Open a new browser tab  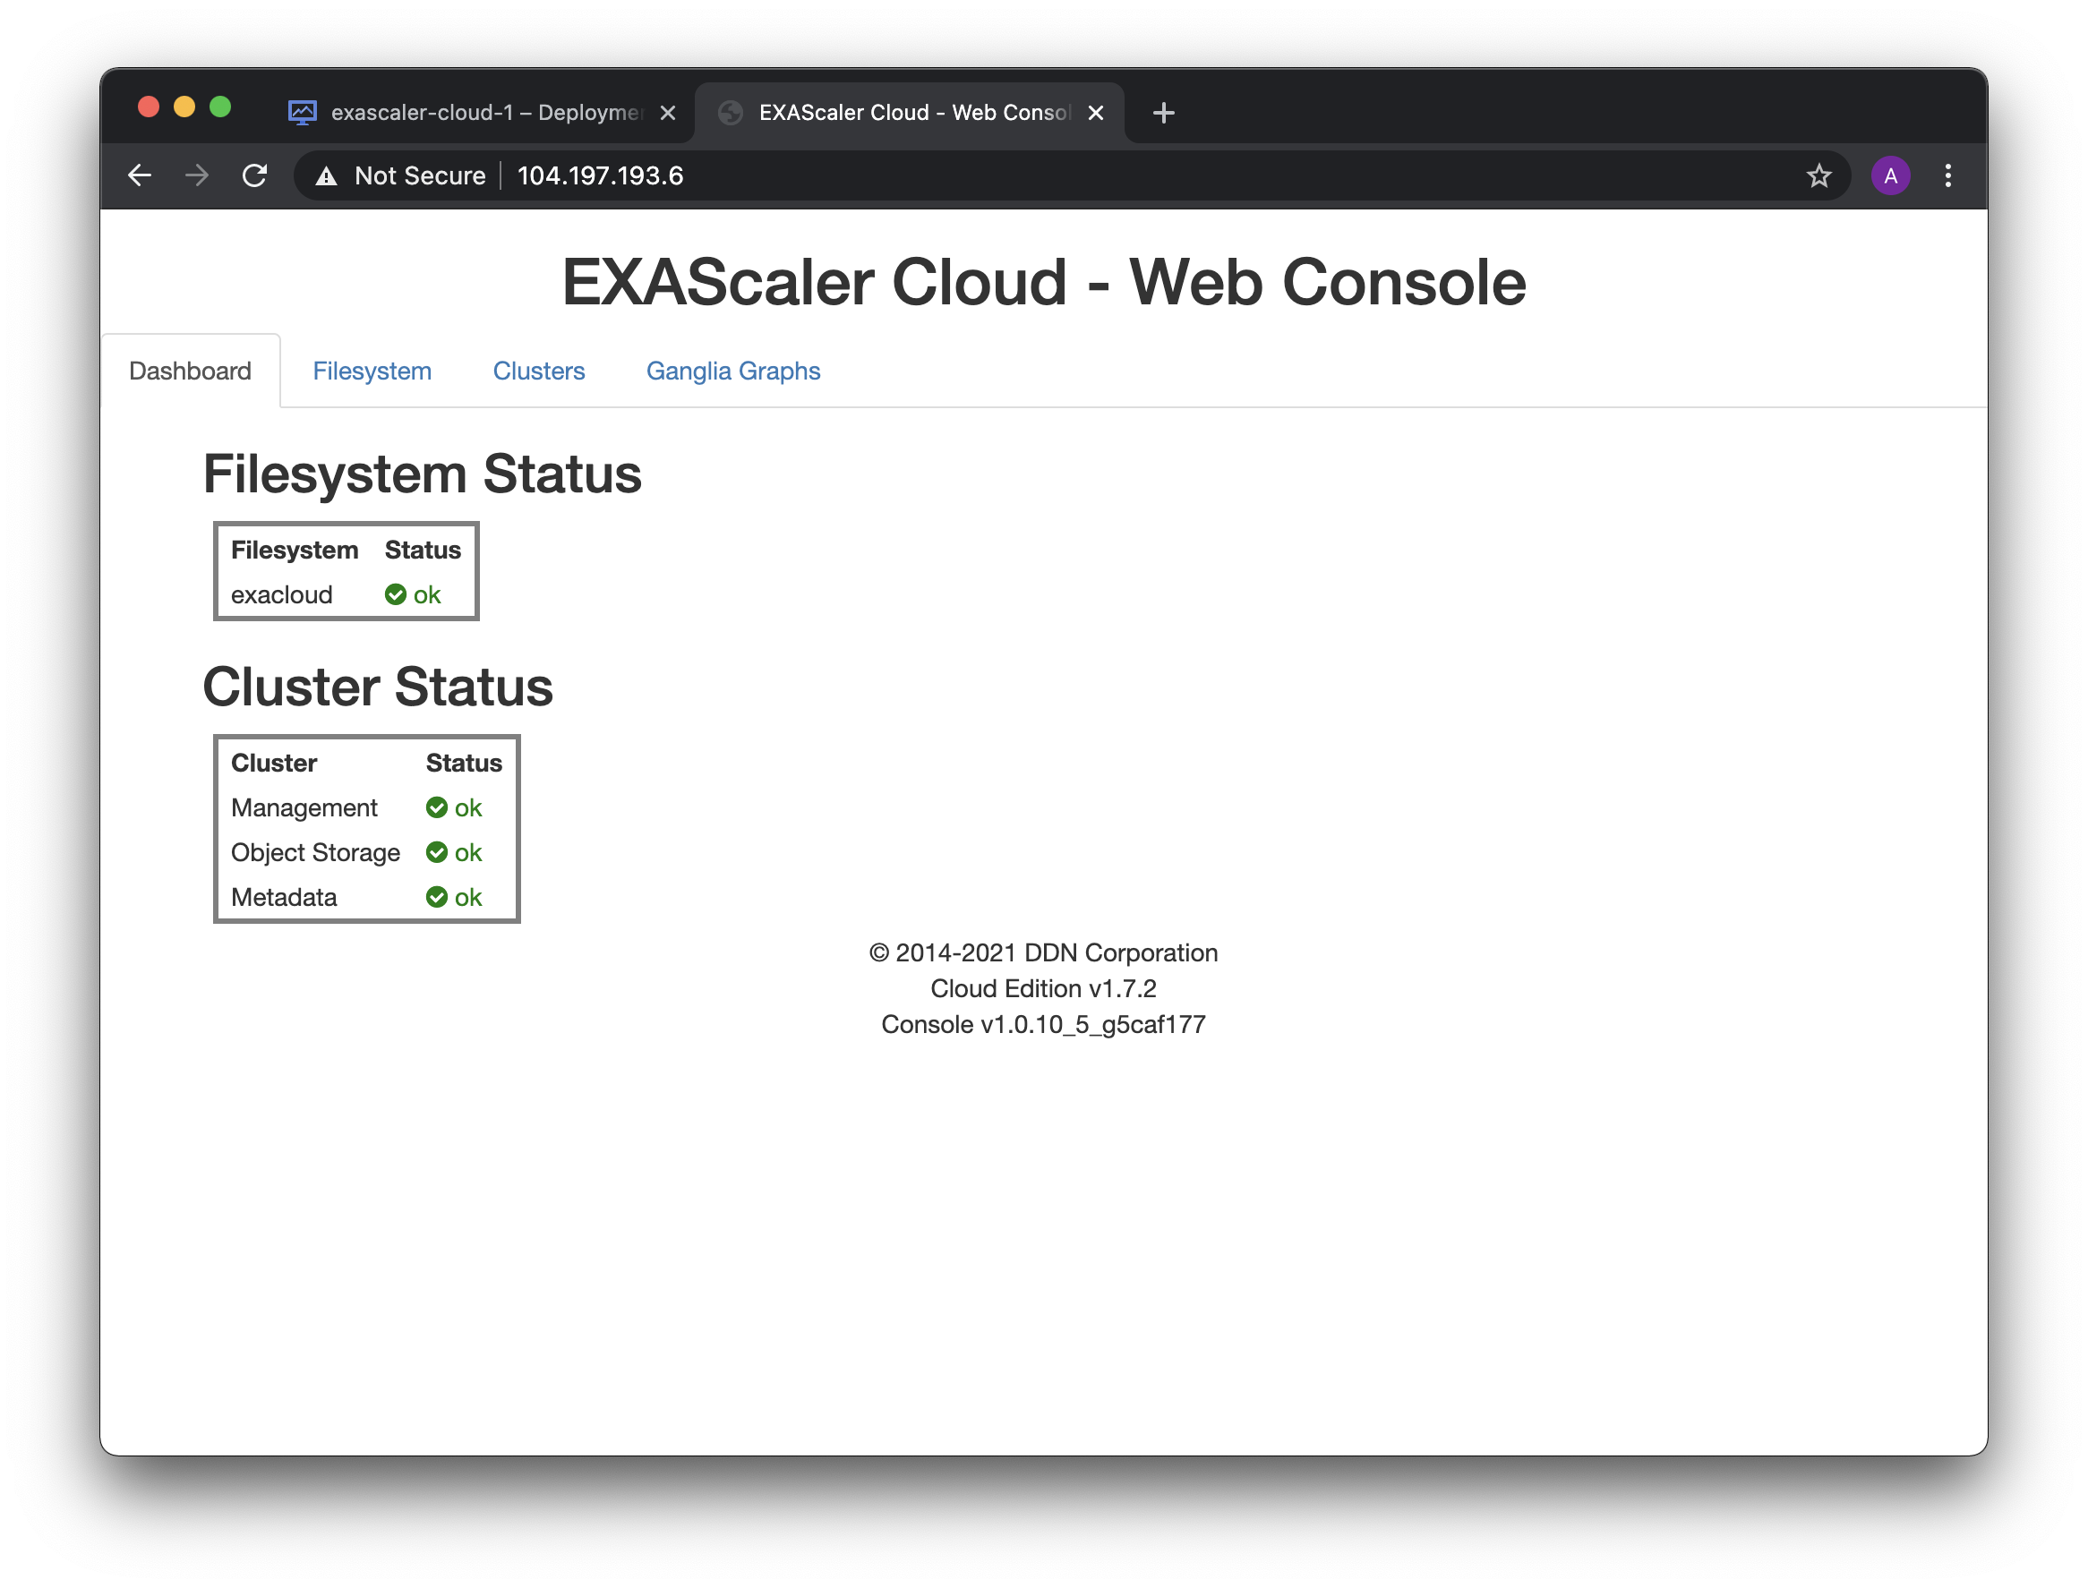tap(1164, 114)
